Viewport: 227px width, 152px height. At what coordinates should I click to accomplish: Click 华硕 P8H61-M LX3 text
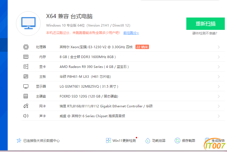tap(85, 77)
